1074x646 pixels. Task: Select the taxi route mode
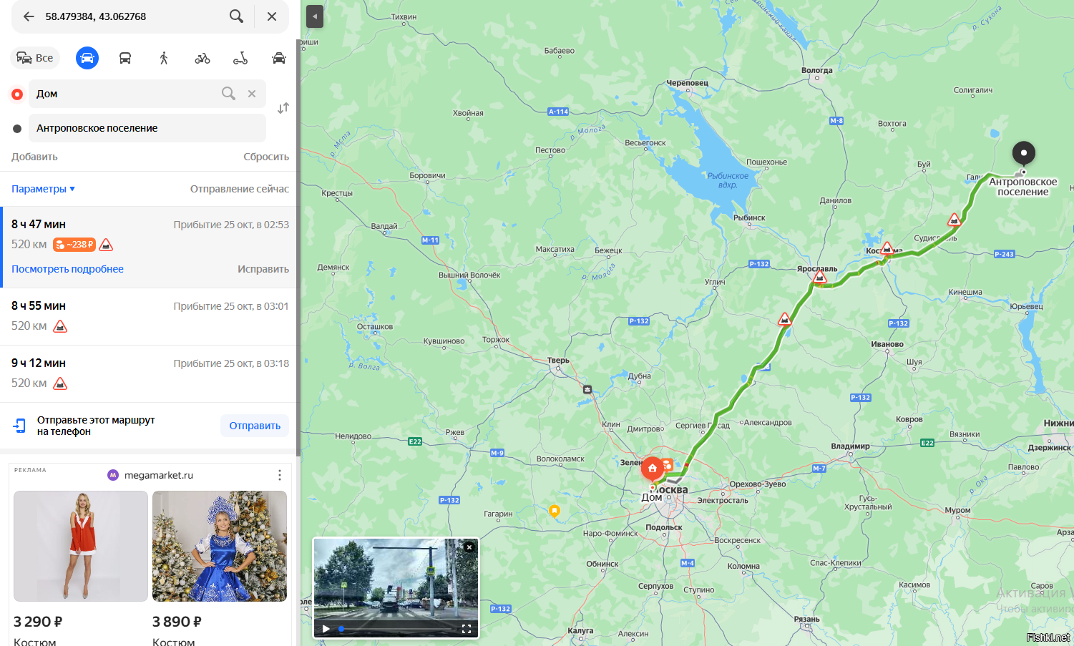coord(279,58)
